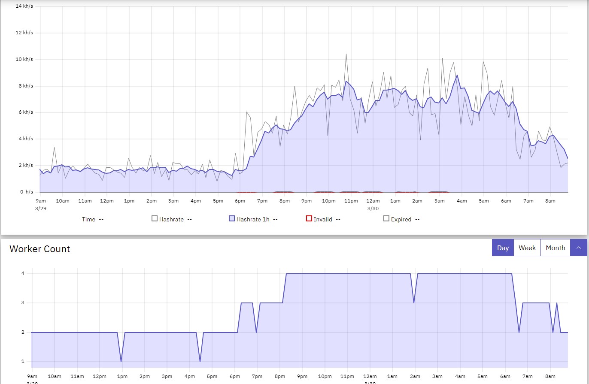Click the 14 kh/s axis label
This screenshot has width=589, height=384.
[x=24, y=6]
